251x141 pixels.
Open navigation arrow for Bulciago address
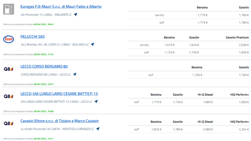[x=93, y=44]
